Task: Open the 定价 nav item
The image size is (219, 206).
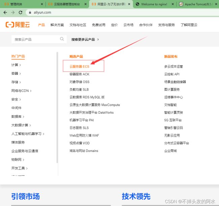Action: [x=114, y=25]
